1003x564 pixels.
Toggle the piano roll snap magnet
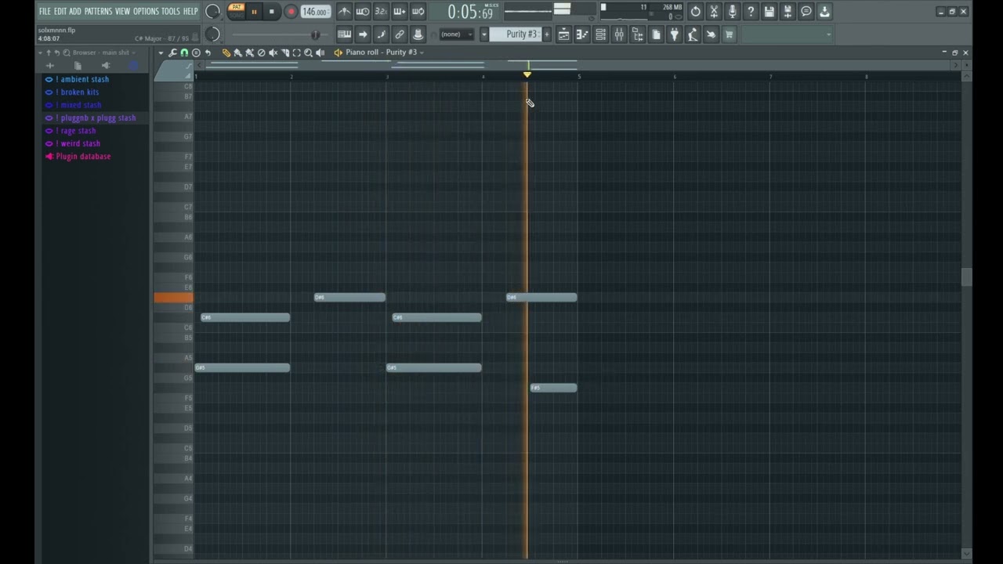pyautogui.click(x=184, y=52)
